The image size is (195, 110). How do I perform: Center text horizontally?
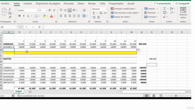tap(65, 16)
